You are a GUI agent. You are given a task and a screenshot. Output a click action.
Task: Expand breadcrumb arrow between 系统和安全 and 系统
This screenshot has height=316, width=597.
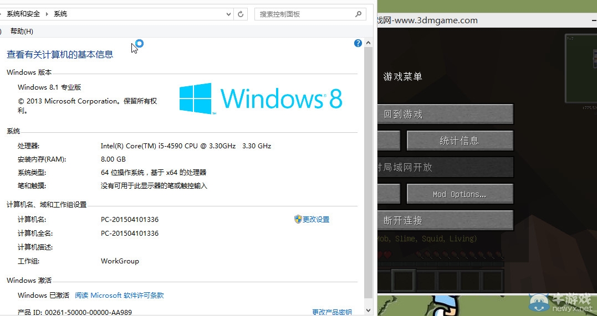(47, 14)
